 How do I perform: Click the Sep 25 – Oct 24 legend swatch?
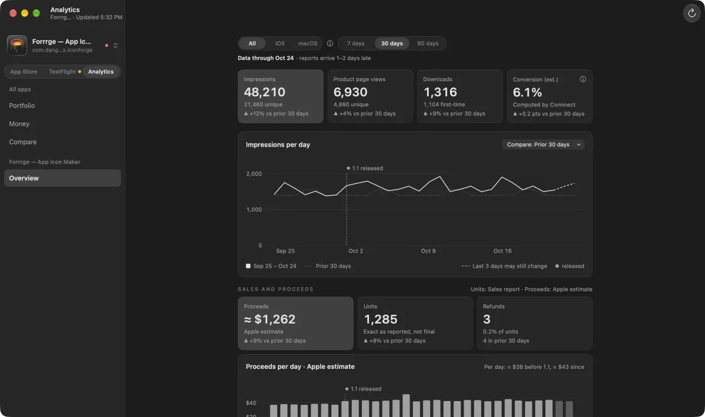click(x=249, y=266)
